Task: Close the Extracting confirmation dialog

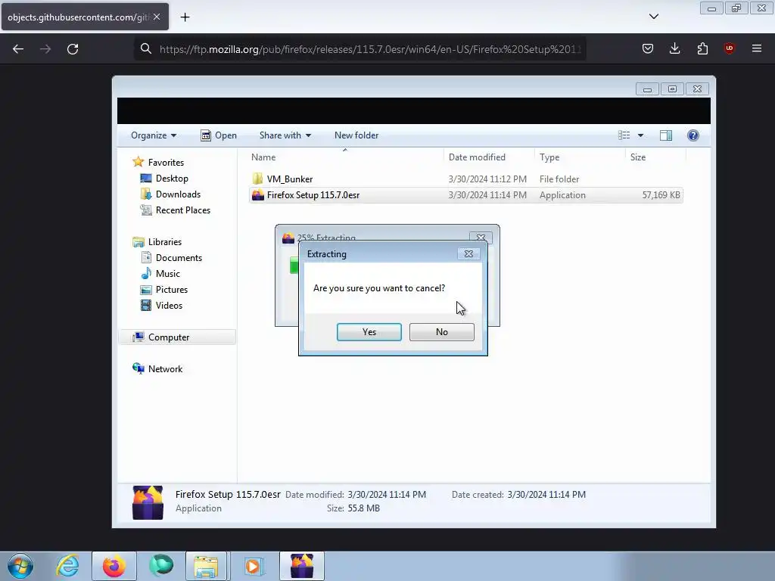Action: coord(468,254)
